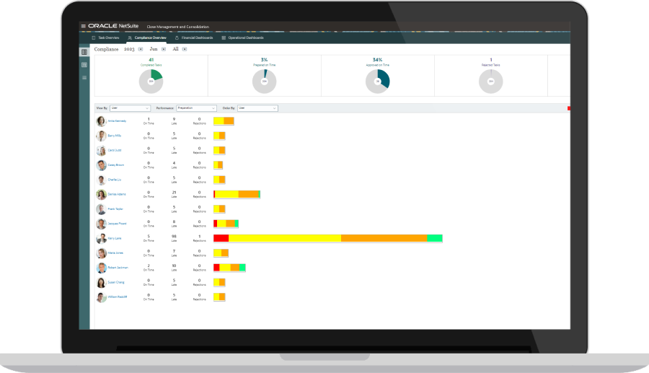Switch to the Task Overview tab
Screen dimensions: 649x373
coord(105,38)
